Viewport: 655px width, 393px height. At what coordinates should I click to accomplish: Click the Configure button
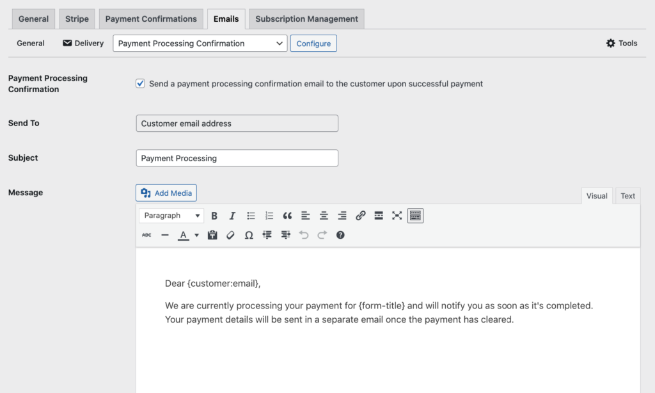313,44
